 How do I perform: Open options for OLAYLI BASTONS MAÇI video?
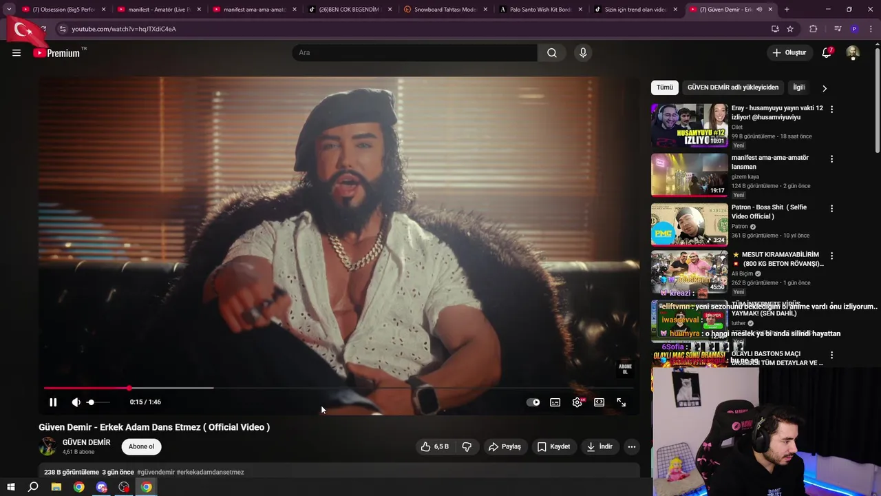click(x=831, y=355)
